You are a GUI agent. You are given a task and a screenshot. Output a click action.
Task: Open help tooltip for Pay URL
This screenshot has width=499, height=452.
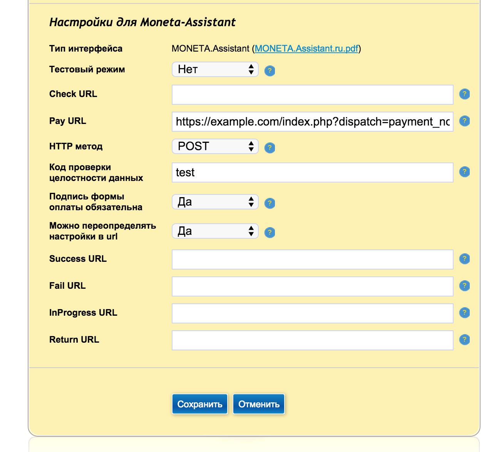464,121
